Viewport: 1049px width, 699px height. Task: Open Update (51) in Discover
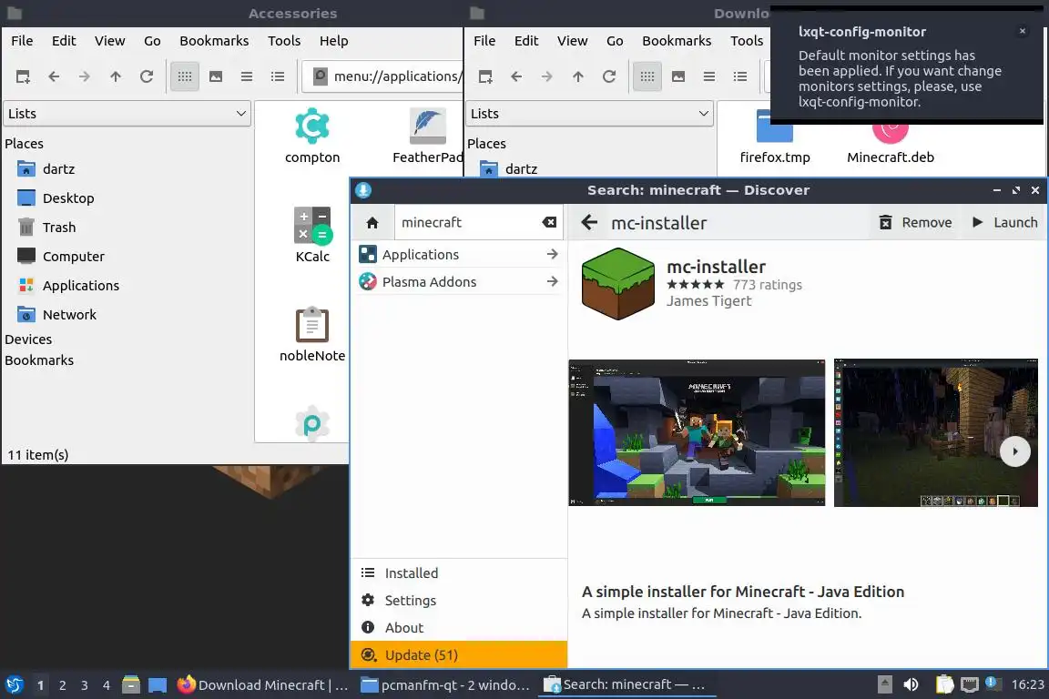coord(459,654)
